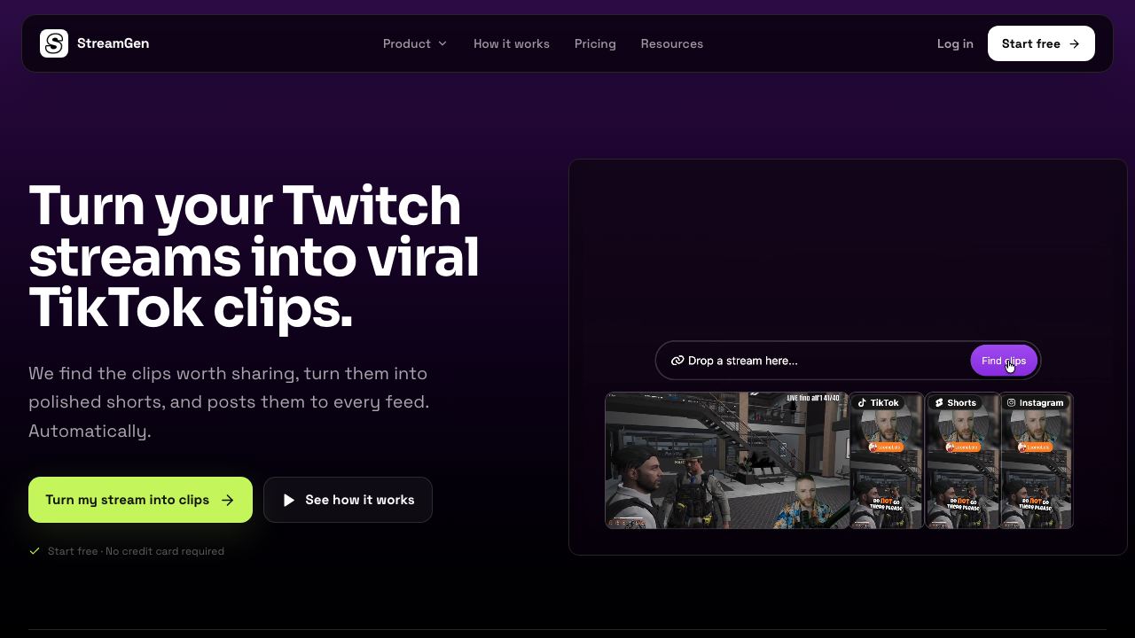Click Turn my stream into clips button
The width and height of the screenshot is (1135, 638).
[x=140, y=500]
